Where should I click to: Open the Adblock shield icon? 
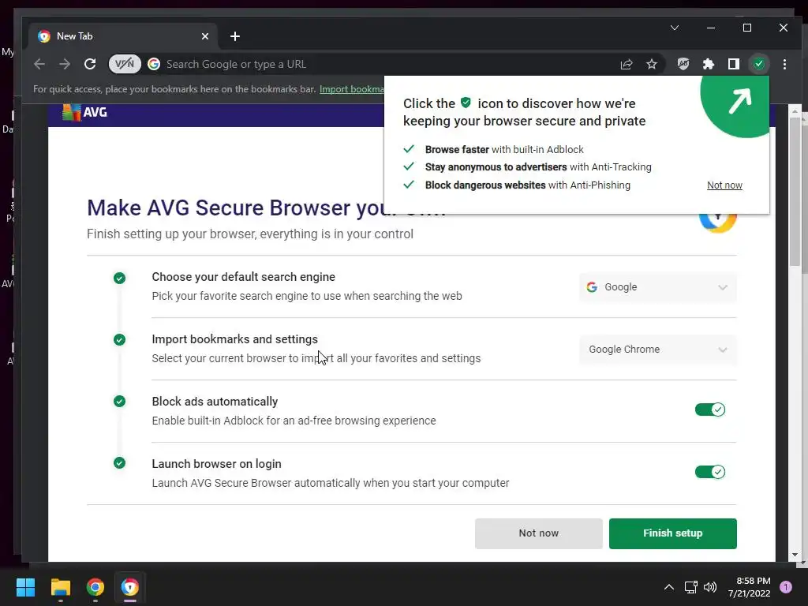tap(683, 64)
